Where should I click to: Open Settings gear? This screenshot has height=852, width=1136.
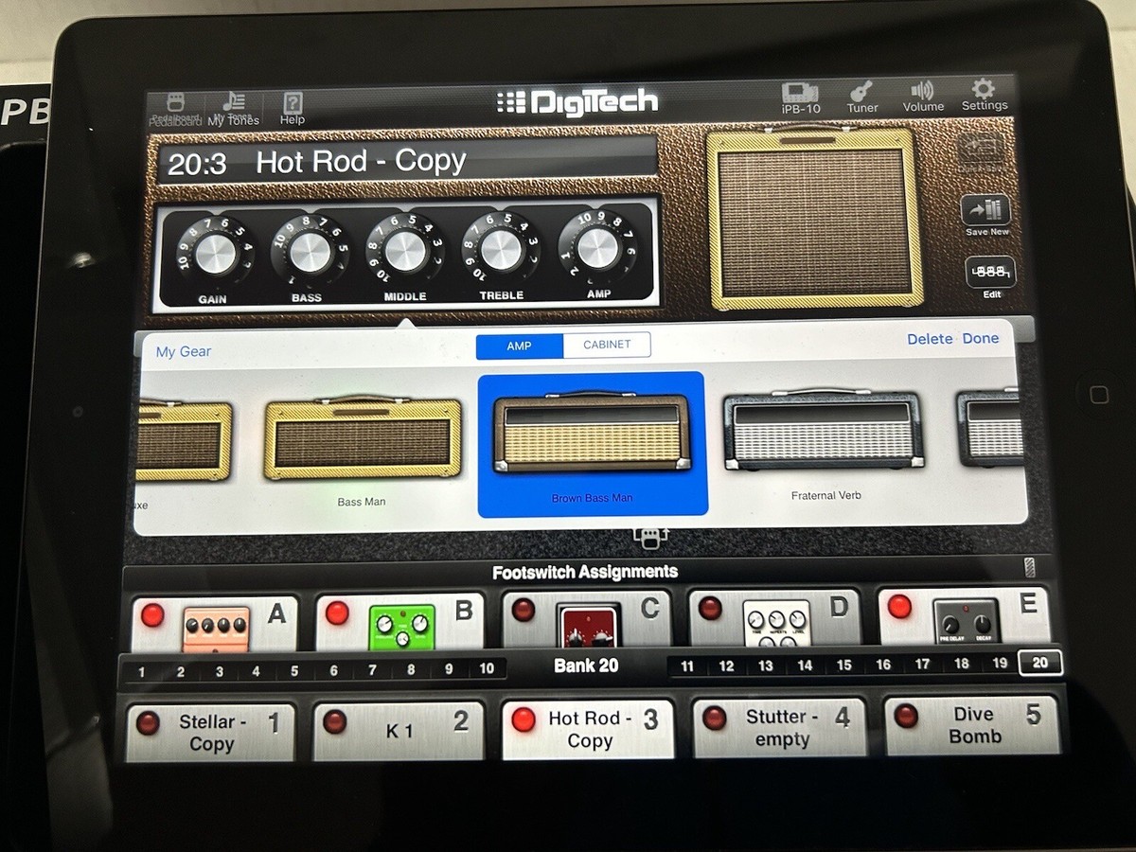click(x=985, y=95)
